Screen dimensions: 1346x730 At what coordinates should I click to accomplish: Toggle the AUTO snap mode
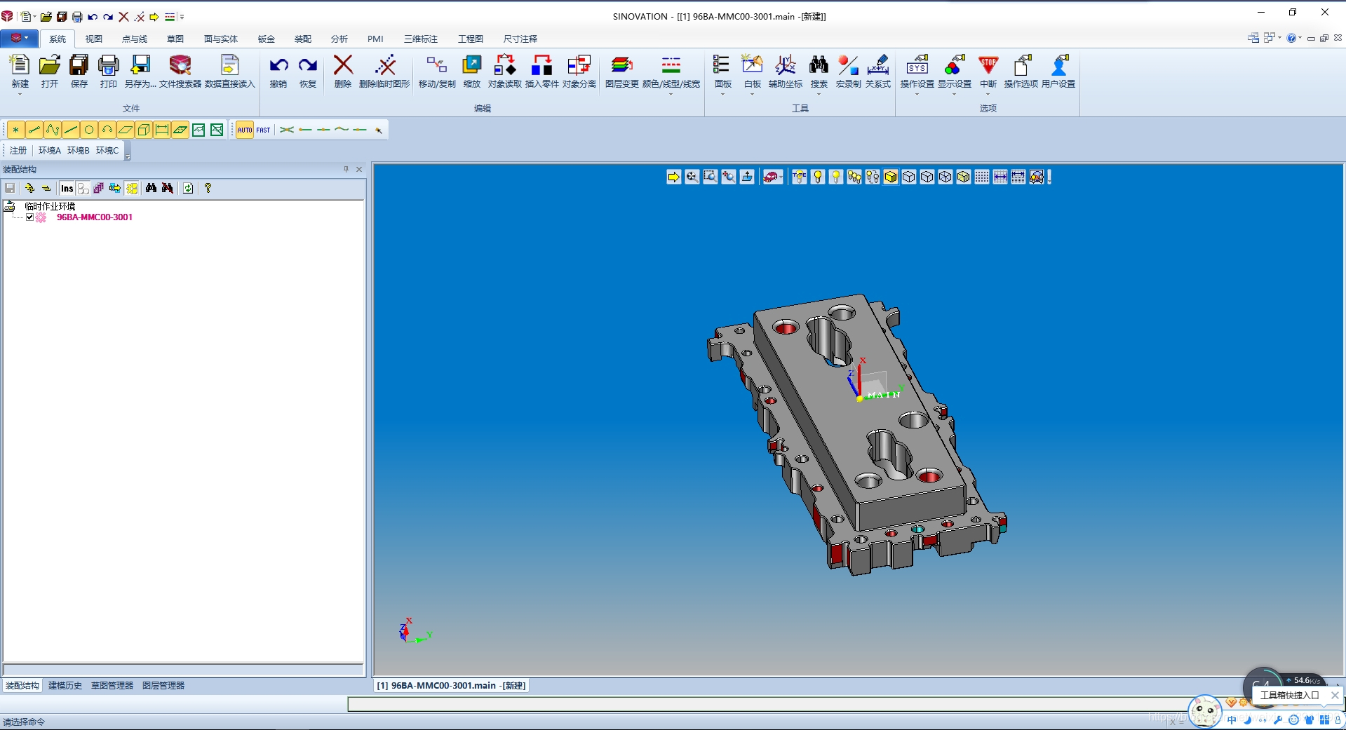(245, 130)
